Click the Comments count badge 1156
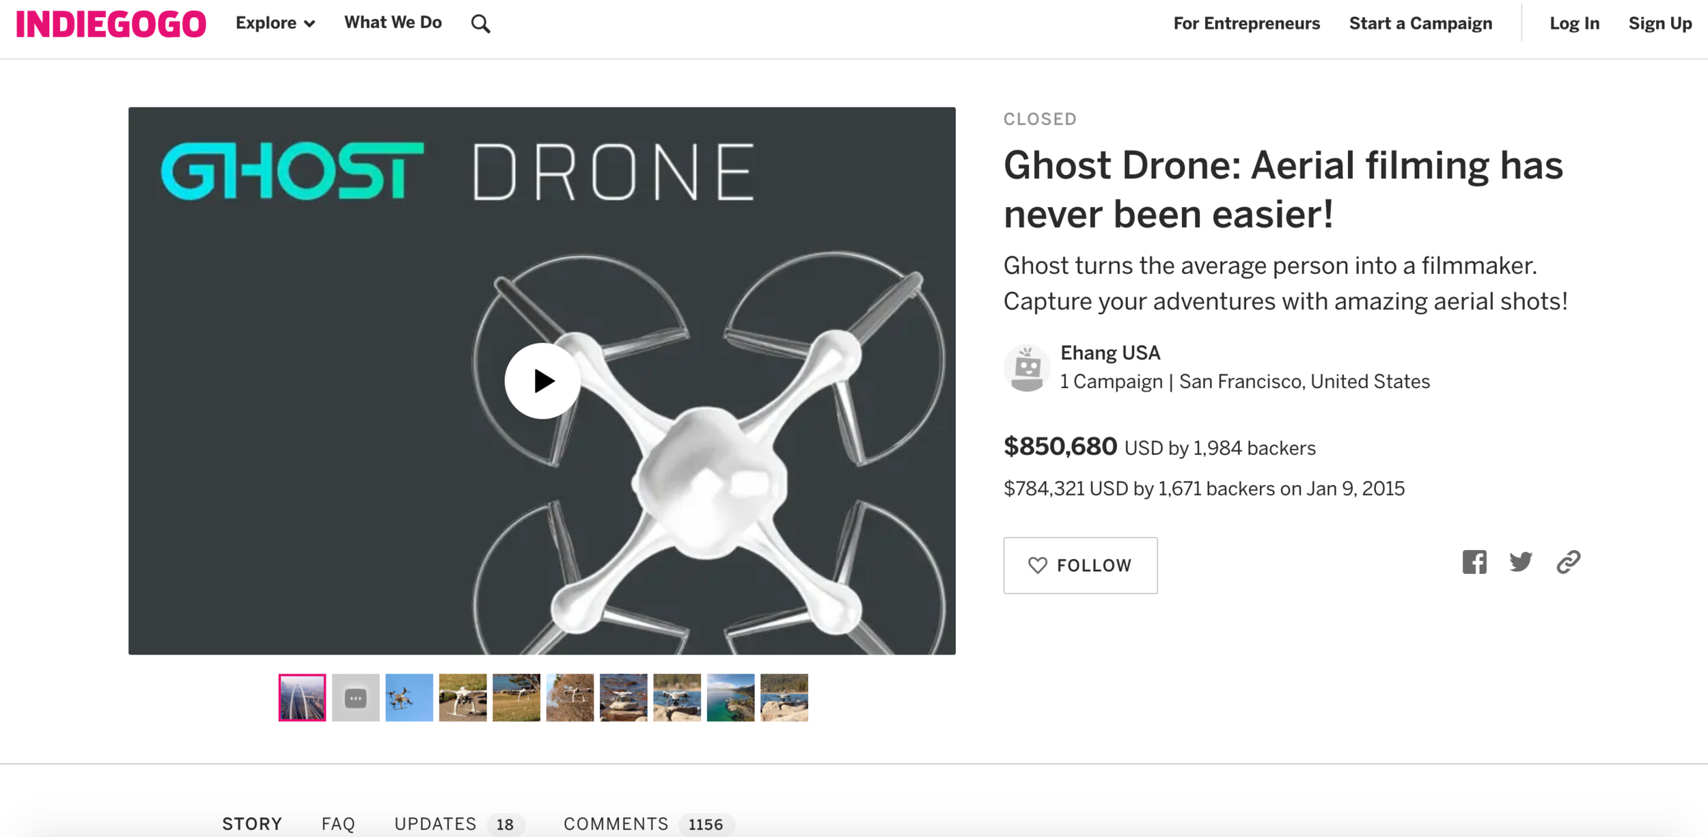Screen dimensions: 1708x837 pos(706,825)
